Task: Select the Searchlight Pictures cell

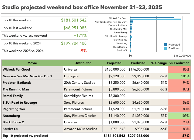Action: pyautogui.click(x=82, y=96)
